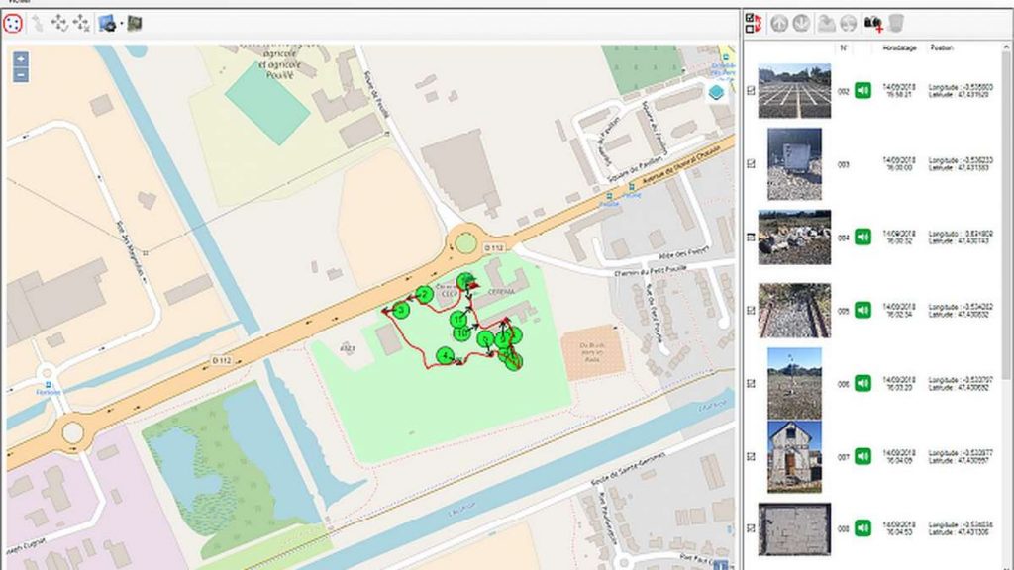Click the greyed globe icon in photo toolbar

848,24
